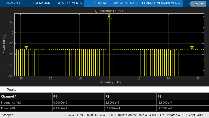Open the Estimation tab
This screenshot has width=209, height=118.
point(42,3)
